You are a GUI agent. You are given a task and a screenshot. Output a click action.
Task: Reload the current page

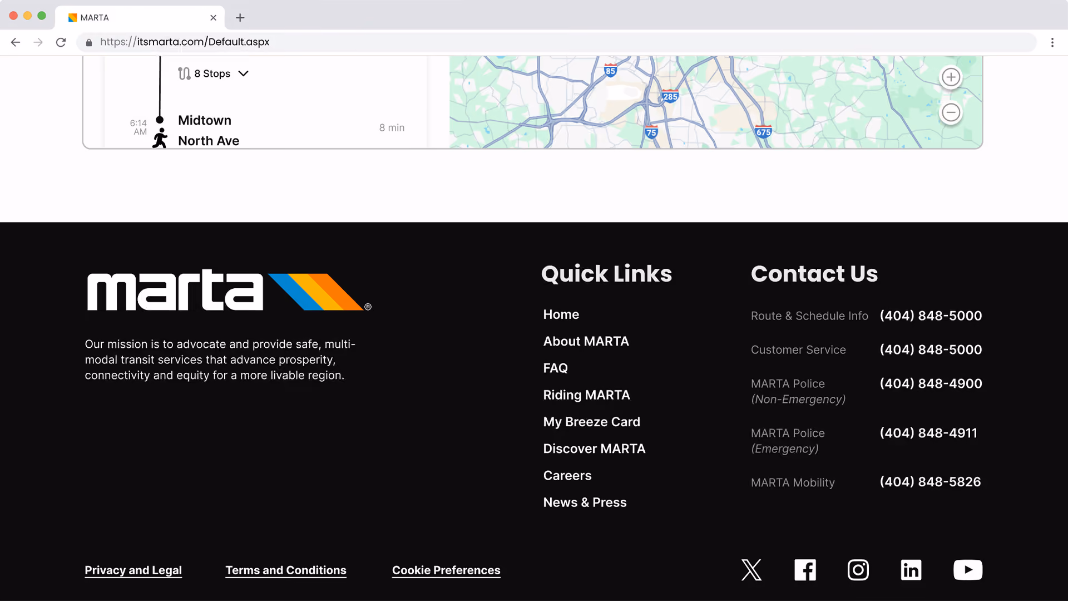click(x=61, y=42)
